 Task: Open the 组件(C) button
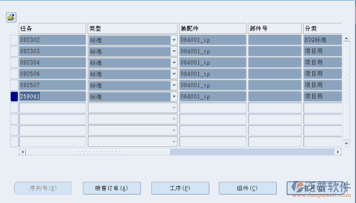tap(247, 188)
